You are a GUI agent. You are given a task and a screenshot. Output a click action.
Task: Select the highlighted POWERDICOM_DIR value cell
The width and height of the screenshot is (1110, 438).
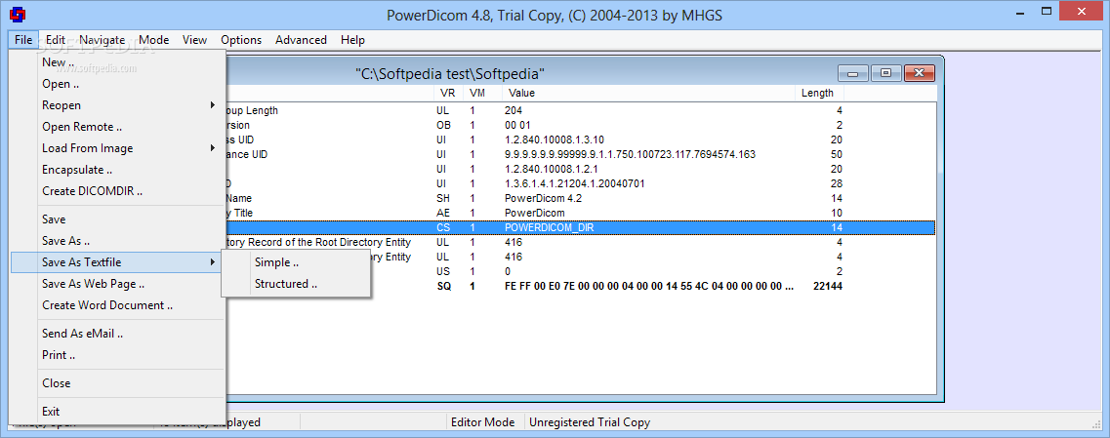pos(550,228)
